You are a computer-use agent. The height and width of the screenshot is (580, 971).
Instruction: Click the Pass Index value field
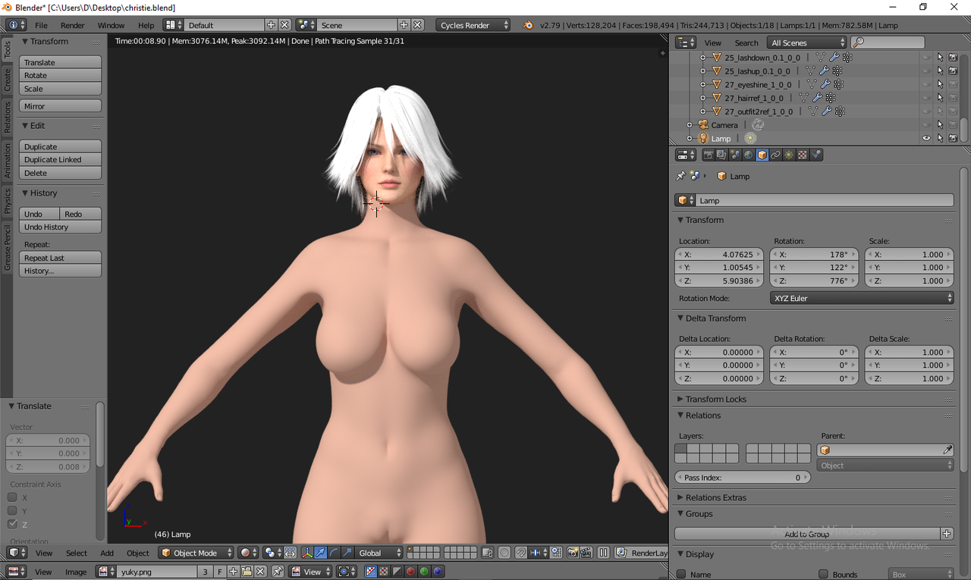[x=743, y=478]
